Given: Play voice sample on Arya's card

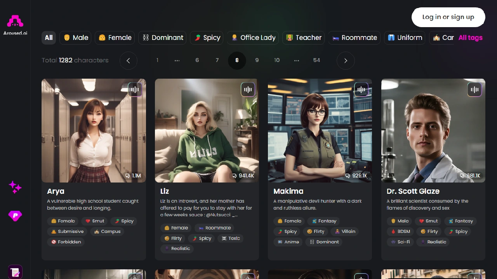Looking at the screenshot, I should [x=135, y=90].
